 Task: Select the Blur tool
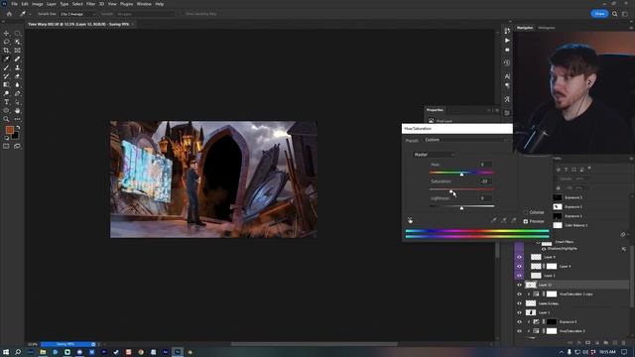click(18, 84)
